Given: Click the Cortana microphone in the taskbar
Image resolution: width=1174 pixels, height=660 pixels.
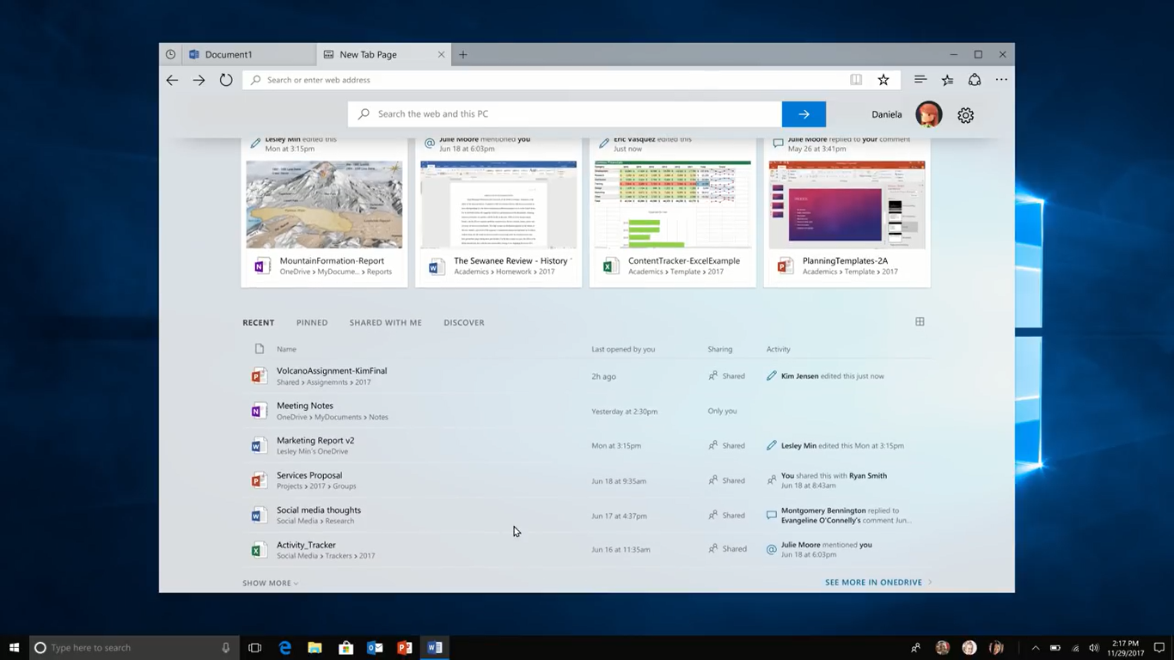Looking at the screenshot, I should (x=226, y=647).
